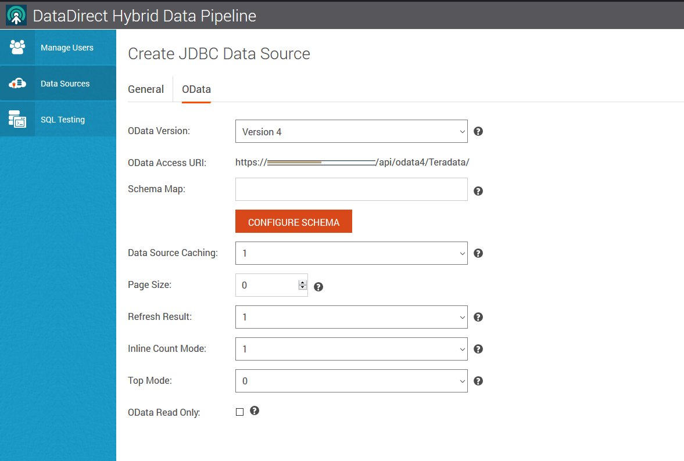Viewport: 684px width, 461px height.
Task: Show help for OData Read Only
Action: (255, 410)
